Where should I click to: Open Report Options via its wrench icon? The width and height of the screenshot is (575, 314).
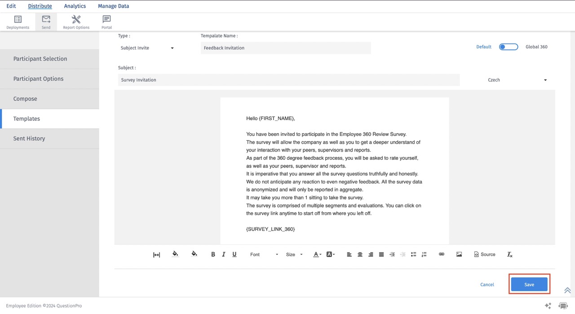click(x=76, y=21)
